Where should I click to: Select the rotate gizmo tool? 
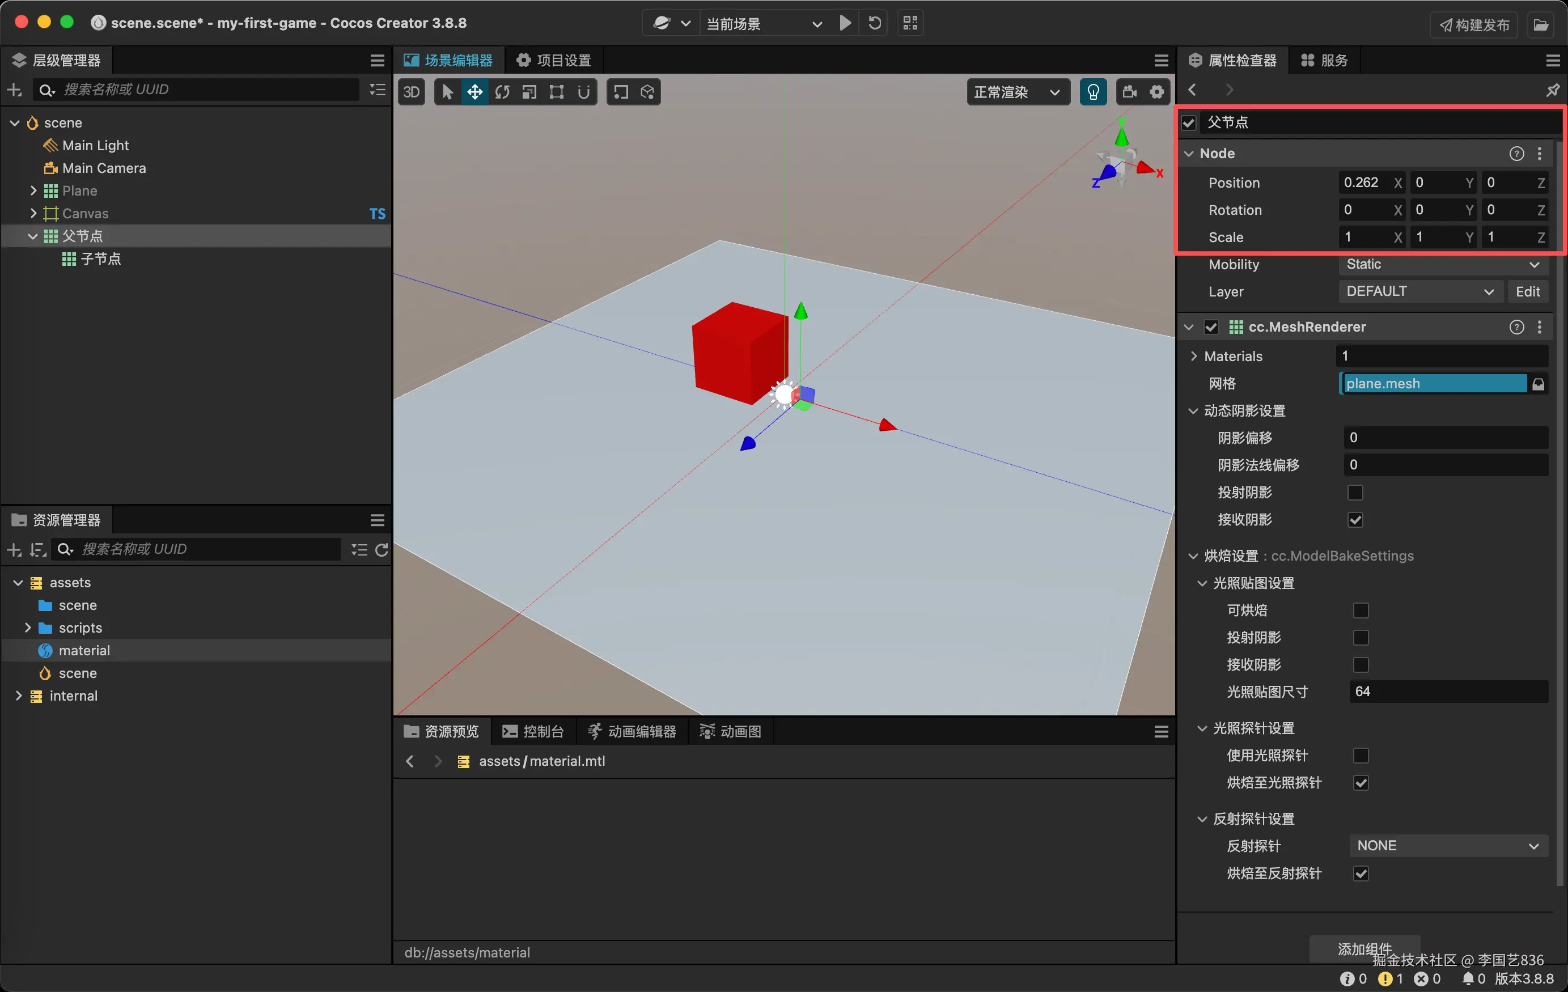502,92
